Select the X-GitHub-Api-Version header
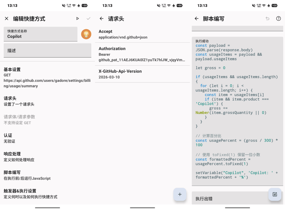The width and height of the screenshot is (285, 210). (x=142, y=74)
